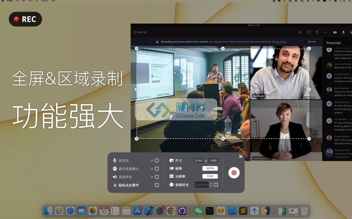The height and width of the screenshot is (219, 352).
Task: Open Launchpad from the Dock
Action: [59, 211]
